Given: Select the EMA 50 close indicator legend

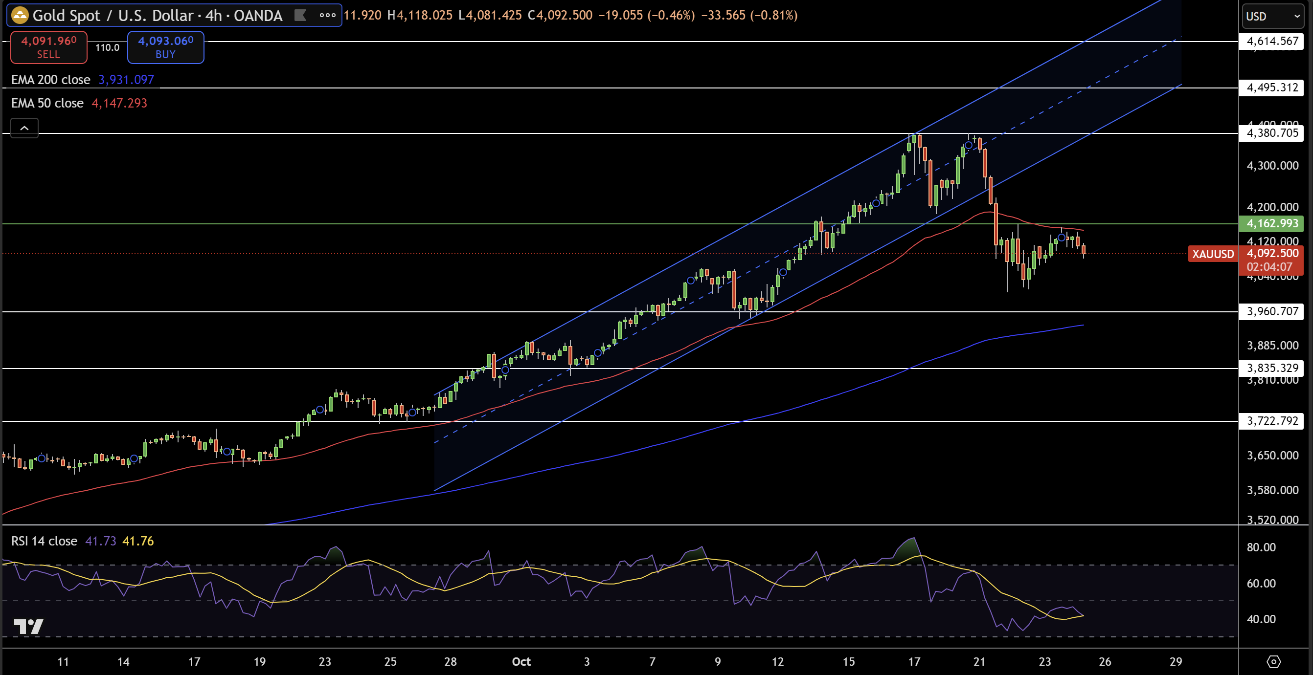Looking at the screenshot, I should pyautogui.click(x=47, y=103).
